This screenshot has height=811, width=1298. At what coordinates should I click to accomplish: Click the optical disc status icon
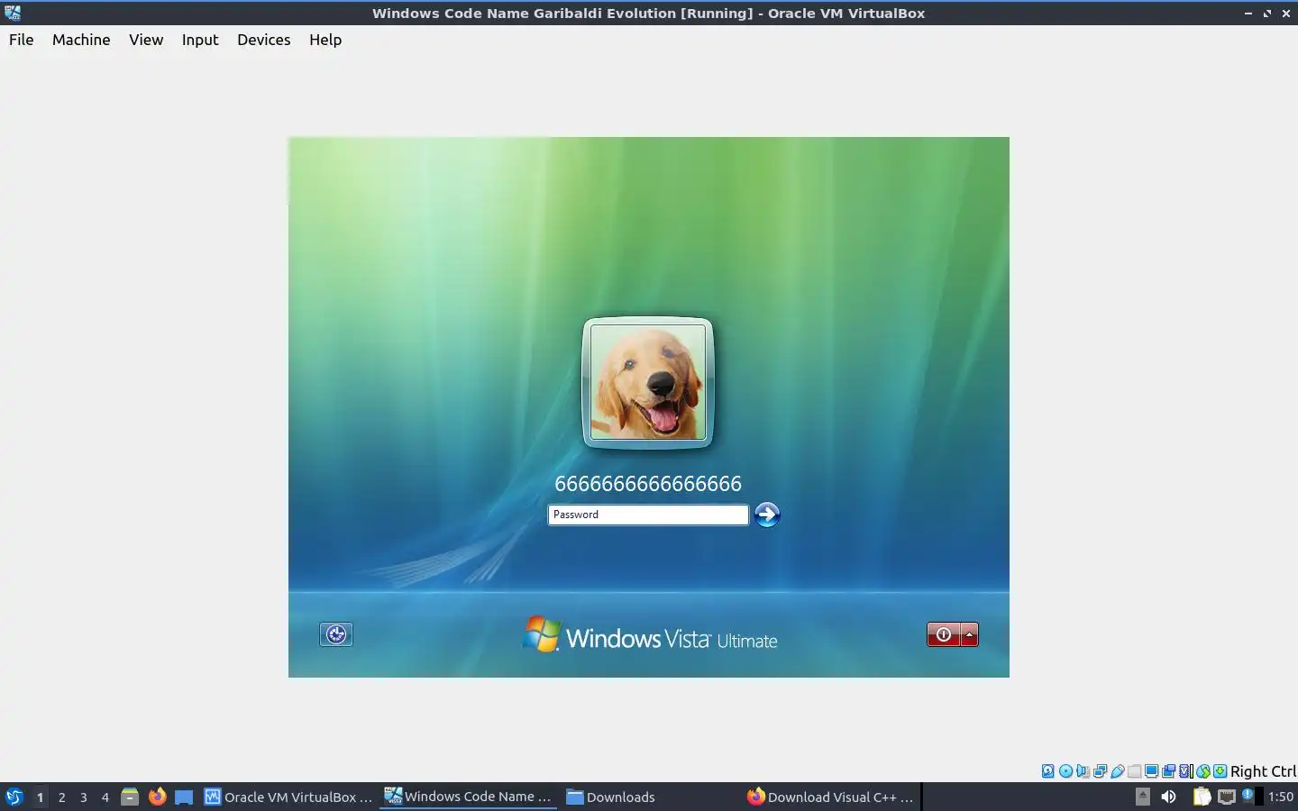coord(1065,771)
